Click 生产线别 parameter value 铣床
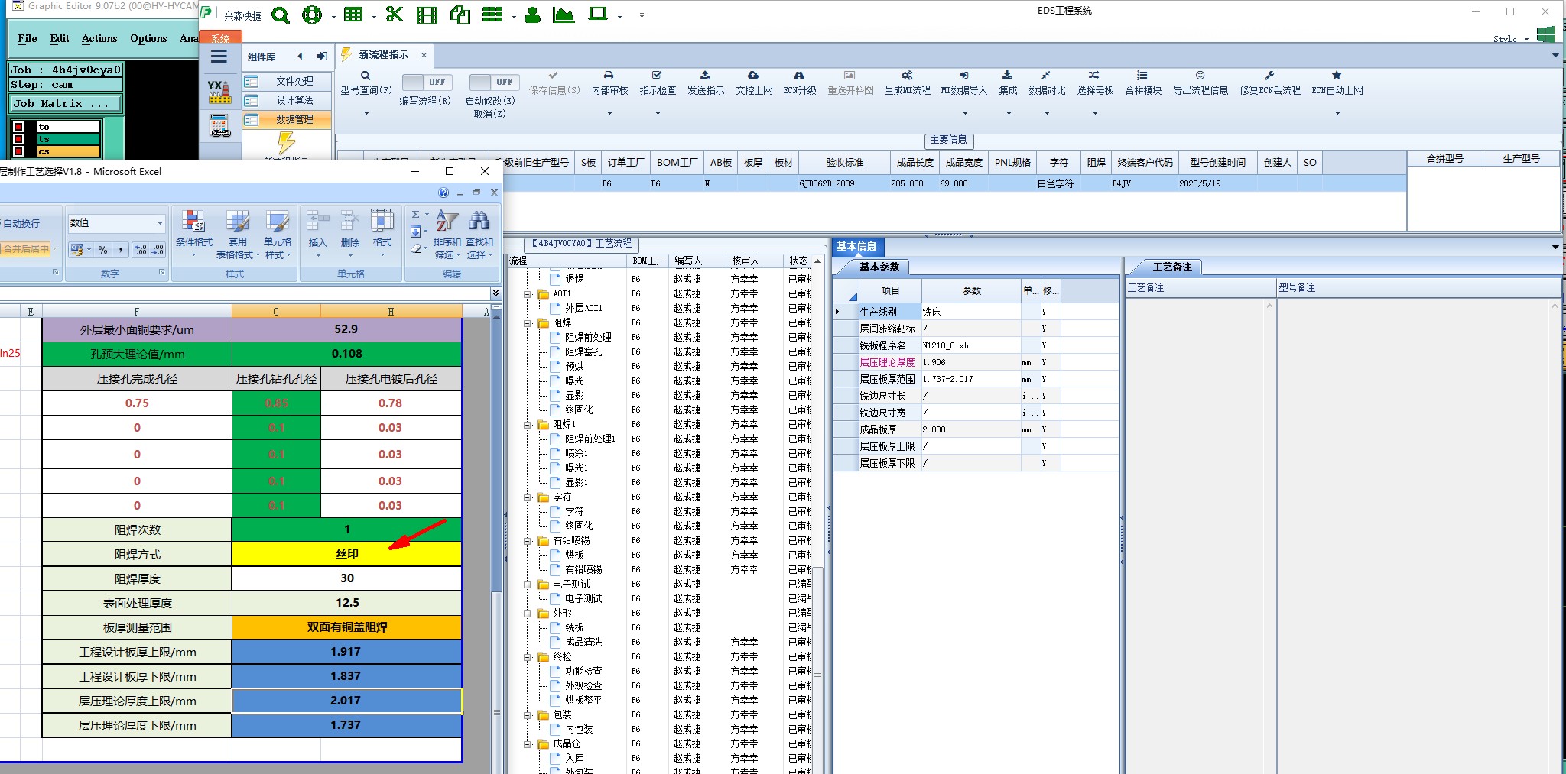The image size is (1566, 774). [970, 312]
